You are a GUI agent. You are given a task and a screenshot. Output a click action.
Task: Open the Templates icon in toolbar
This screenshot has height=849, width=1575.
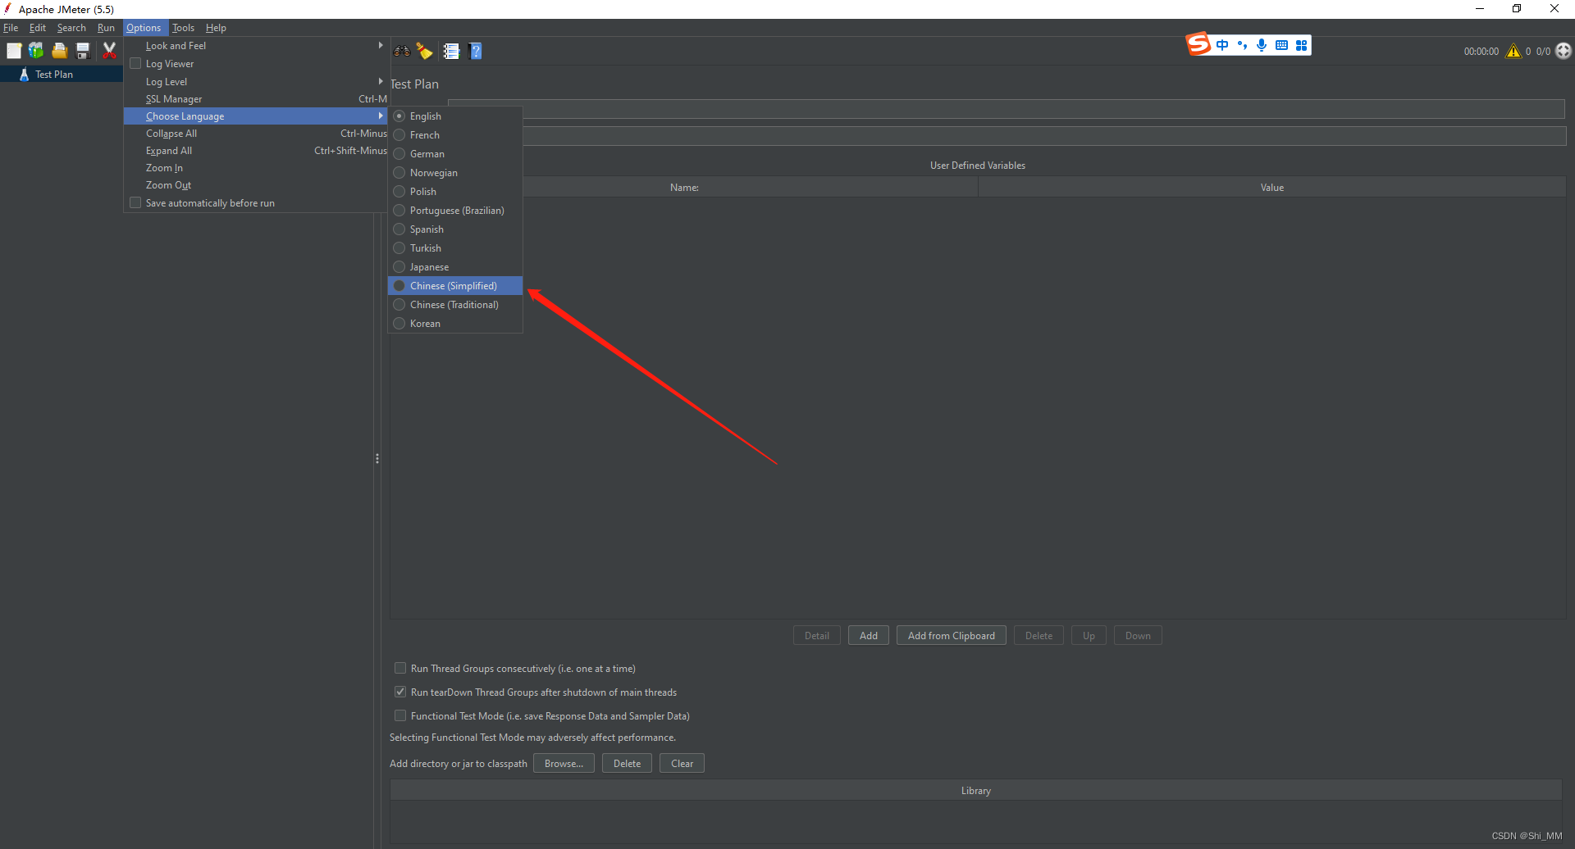click(36, 51)
